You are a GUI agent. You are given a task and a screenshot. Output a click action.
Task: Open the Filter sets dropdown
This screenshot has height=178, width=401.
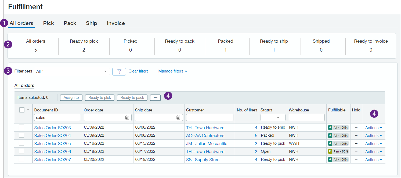coord(72,71)
